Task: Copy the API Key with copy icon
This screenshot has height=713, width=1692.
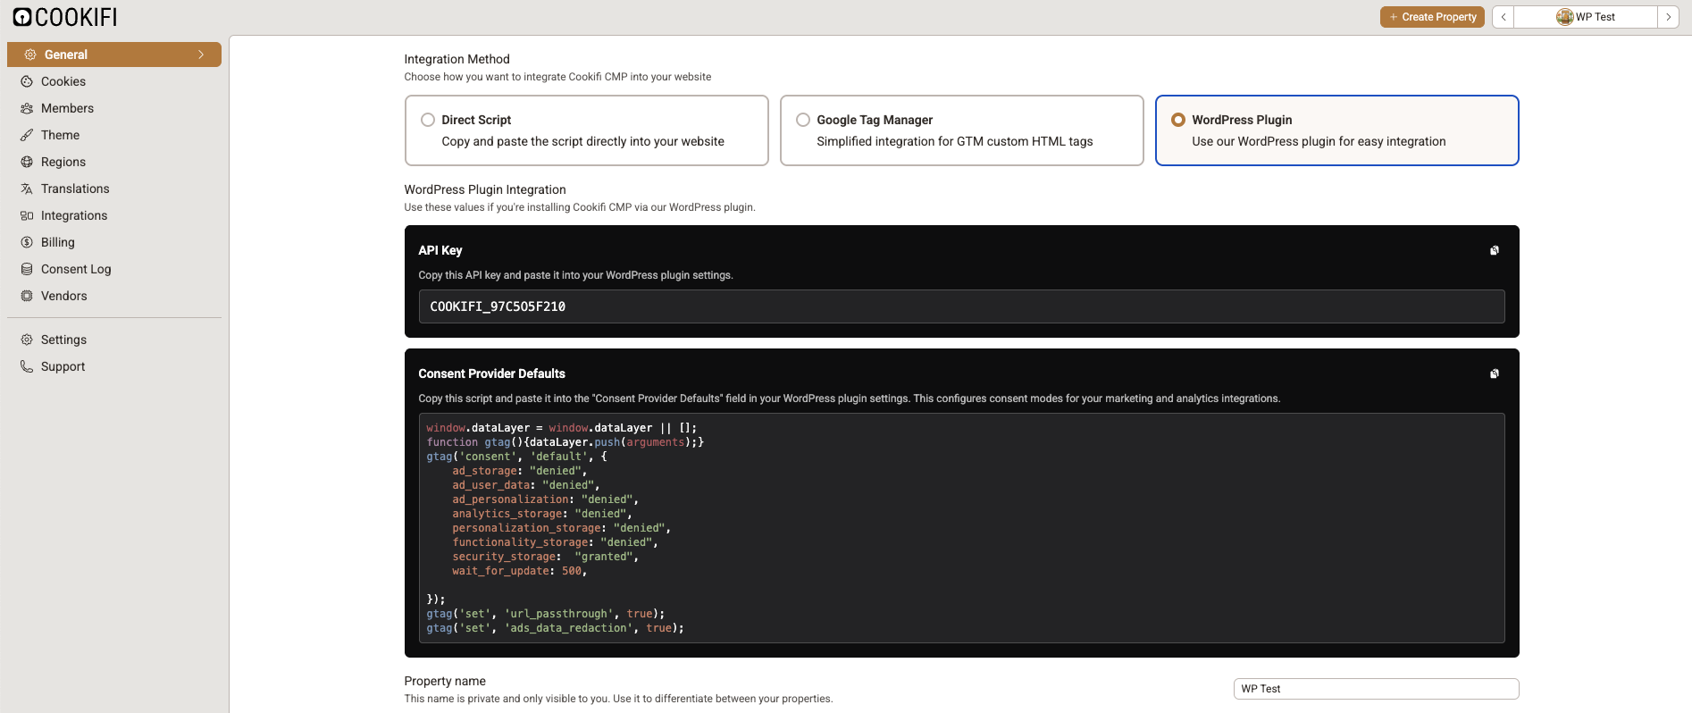Action: (x=1495, y=250)
